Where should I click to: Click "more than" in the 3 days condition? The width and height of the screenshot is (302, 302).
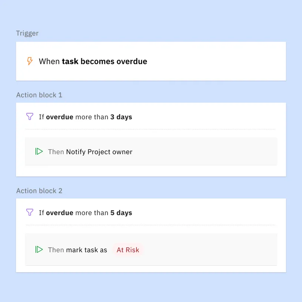[92, 117]
